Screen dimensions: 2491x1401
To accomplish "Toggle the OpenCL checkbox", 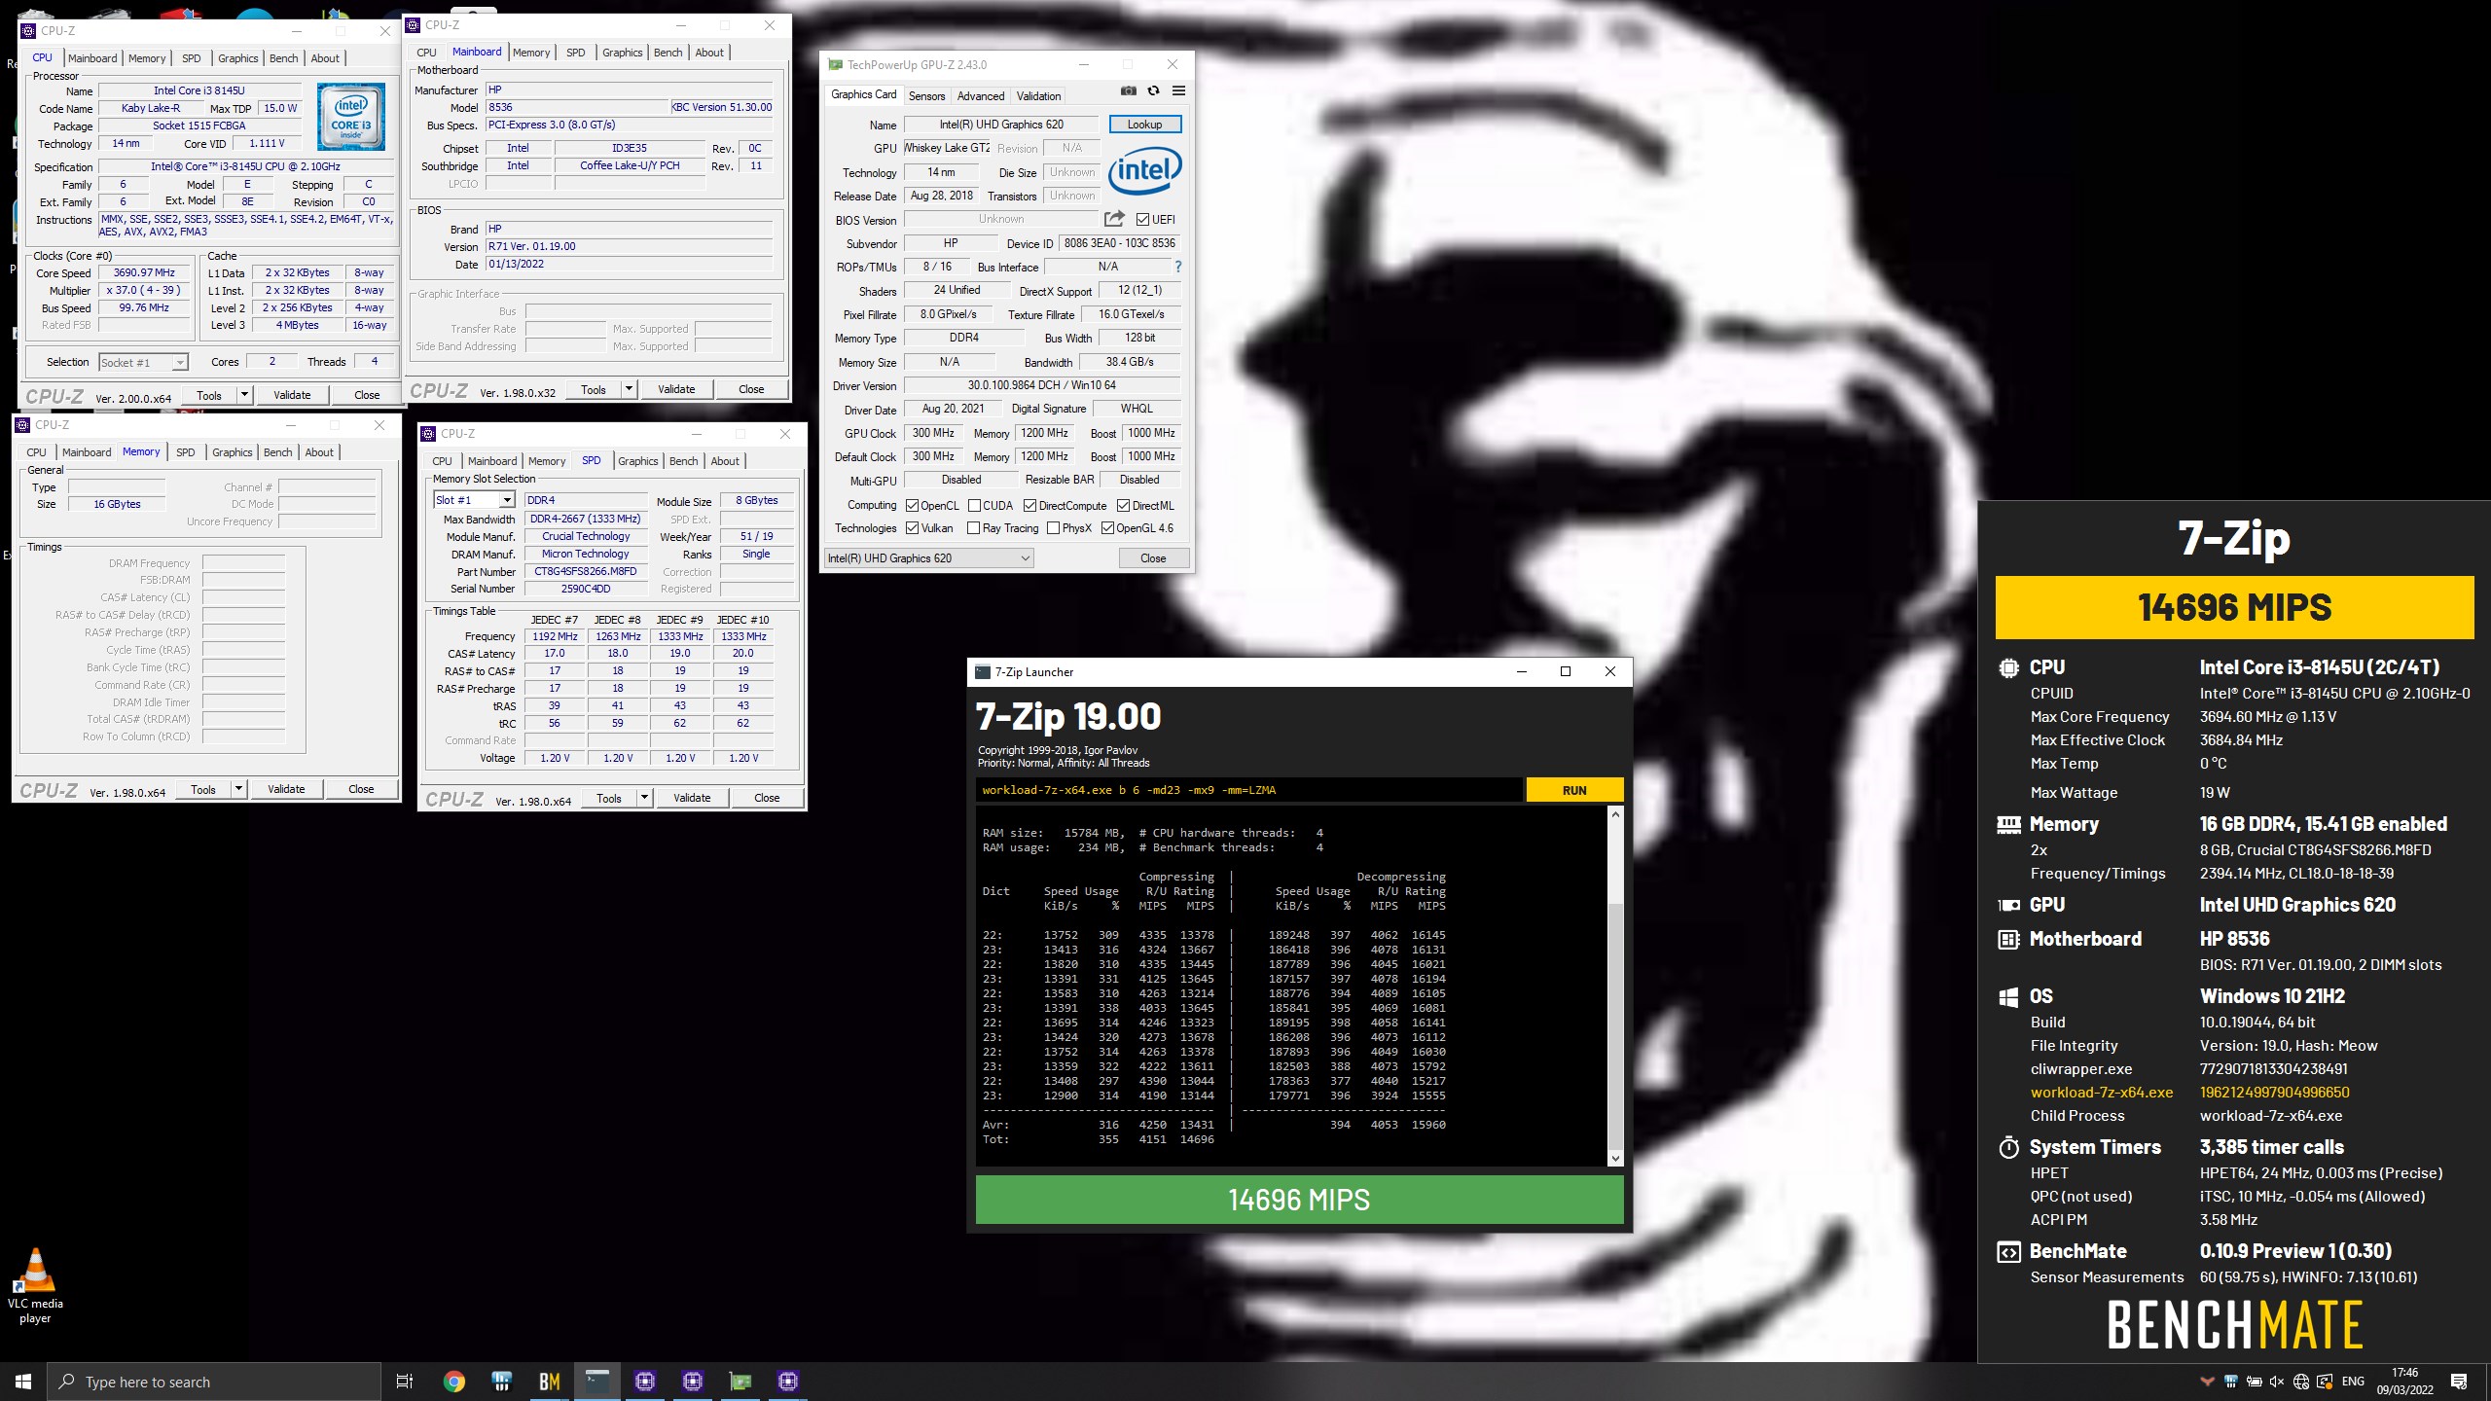I will click(912, 506).
